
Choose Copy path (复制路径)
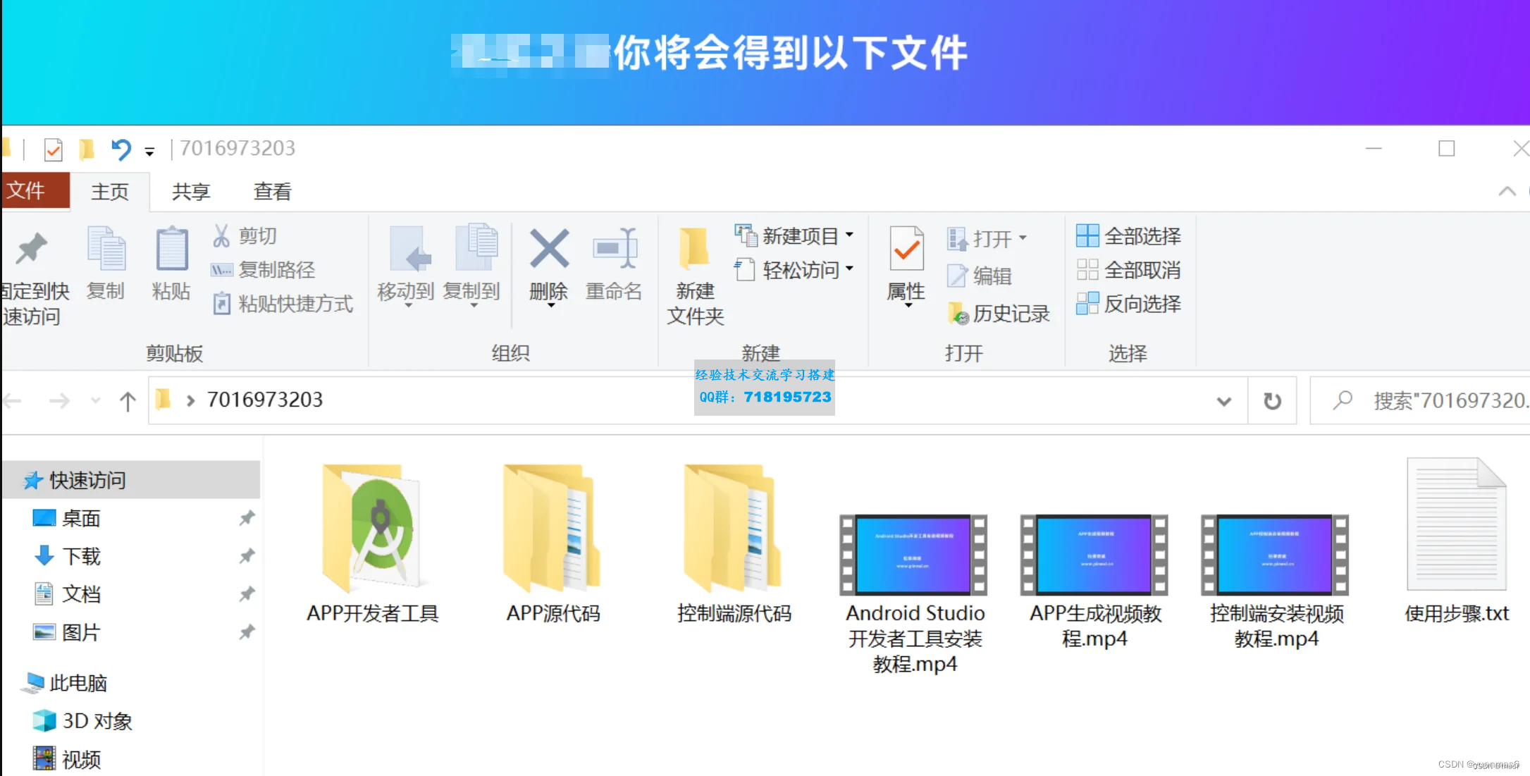(x=263, y=270)
